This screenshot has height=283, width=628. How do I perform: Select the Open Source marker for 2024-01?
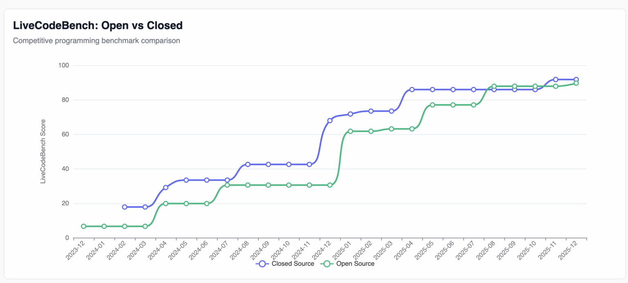(104, 226)
